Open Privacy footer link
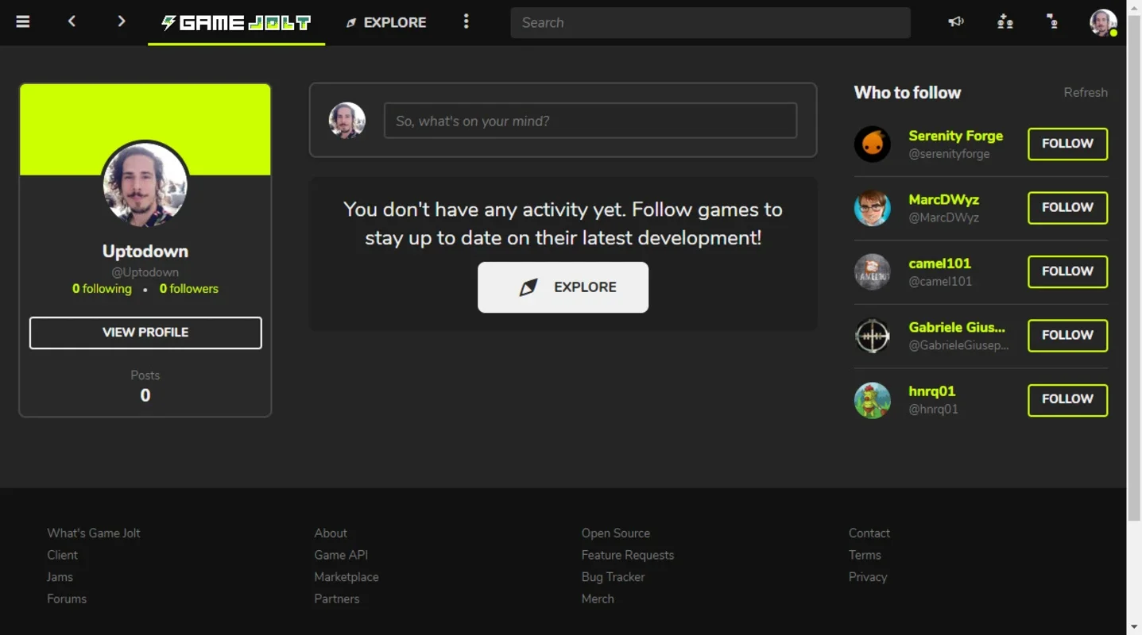Viewport: 1142px width, 635px height. point(868,577)
